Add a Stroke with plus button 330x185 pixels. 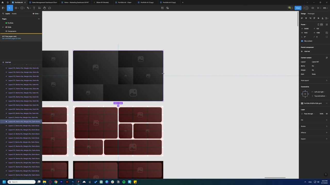point(327,126)
